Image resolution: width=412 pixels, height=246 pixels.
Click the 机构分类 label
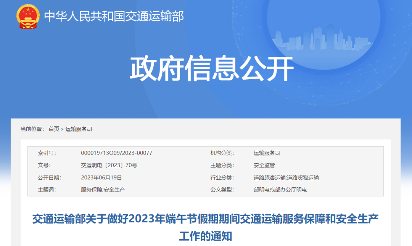tap(222, 153)
